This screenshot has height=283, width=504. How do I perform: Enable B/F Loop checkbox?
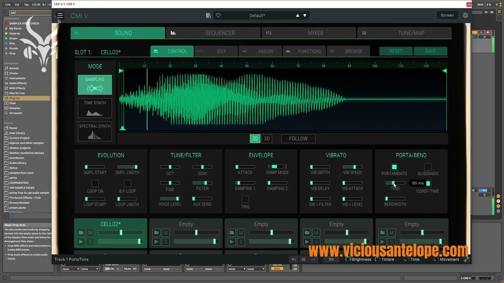[x=127, y=184]
